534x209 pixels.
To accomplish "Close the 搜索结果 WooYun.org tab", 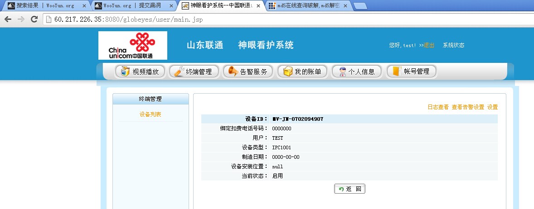I will (x=84, y=6).
